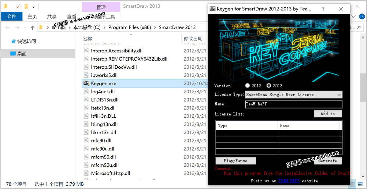This screenshot has height=189, width=367.
Task: Select ipworks5.dll file icon
Action: (x=86, y=75)
